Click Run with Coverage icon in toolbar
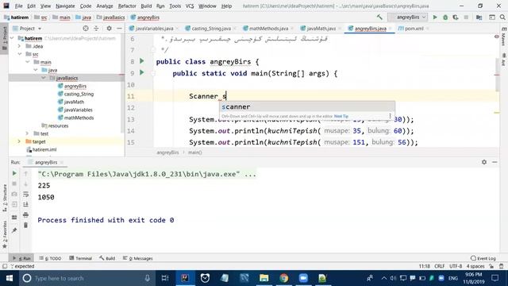The width and height of the screenshot is (508, 286). coord(456,17)
